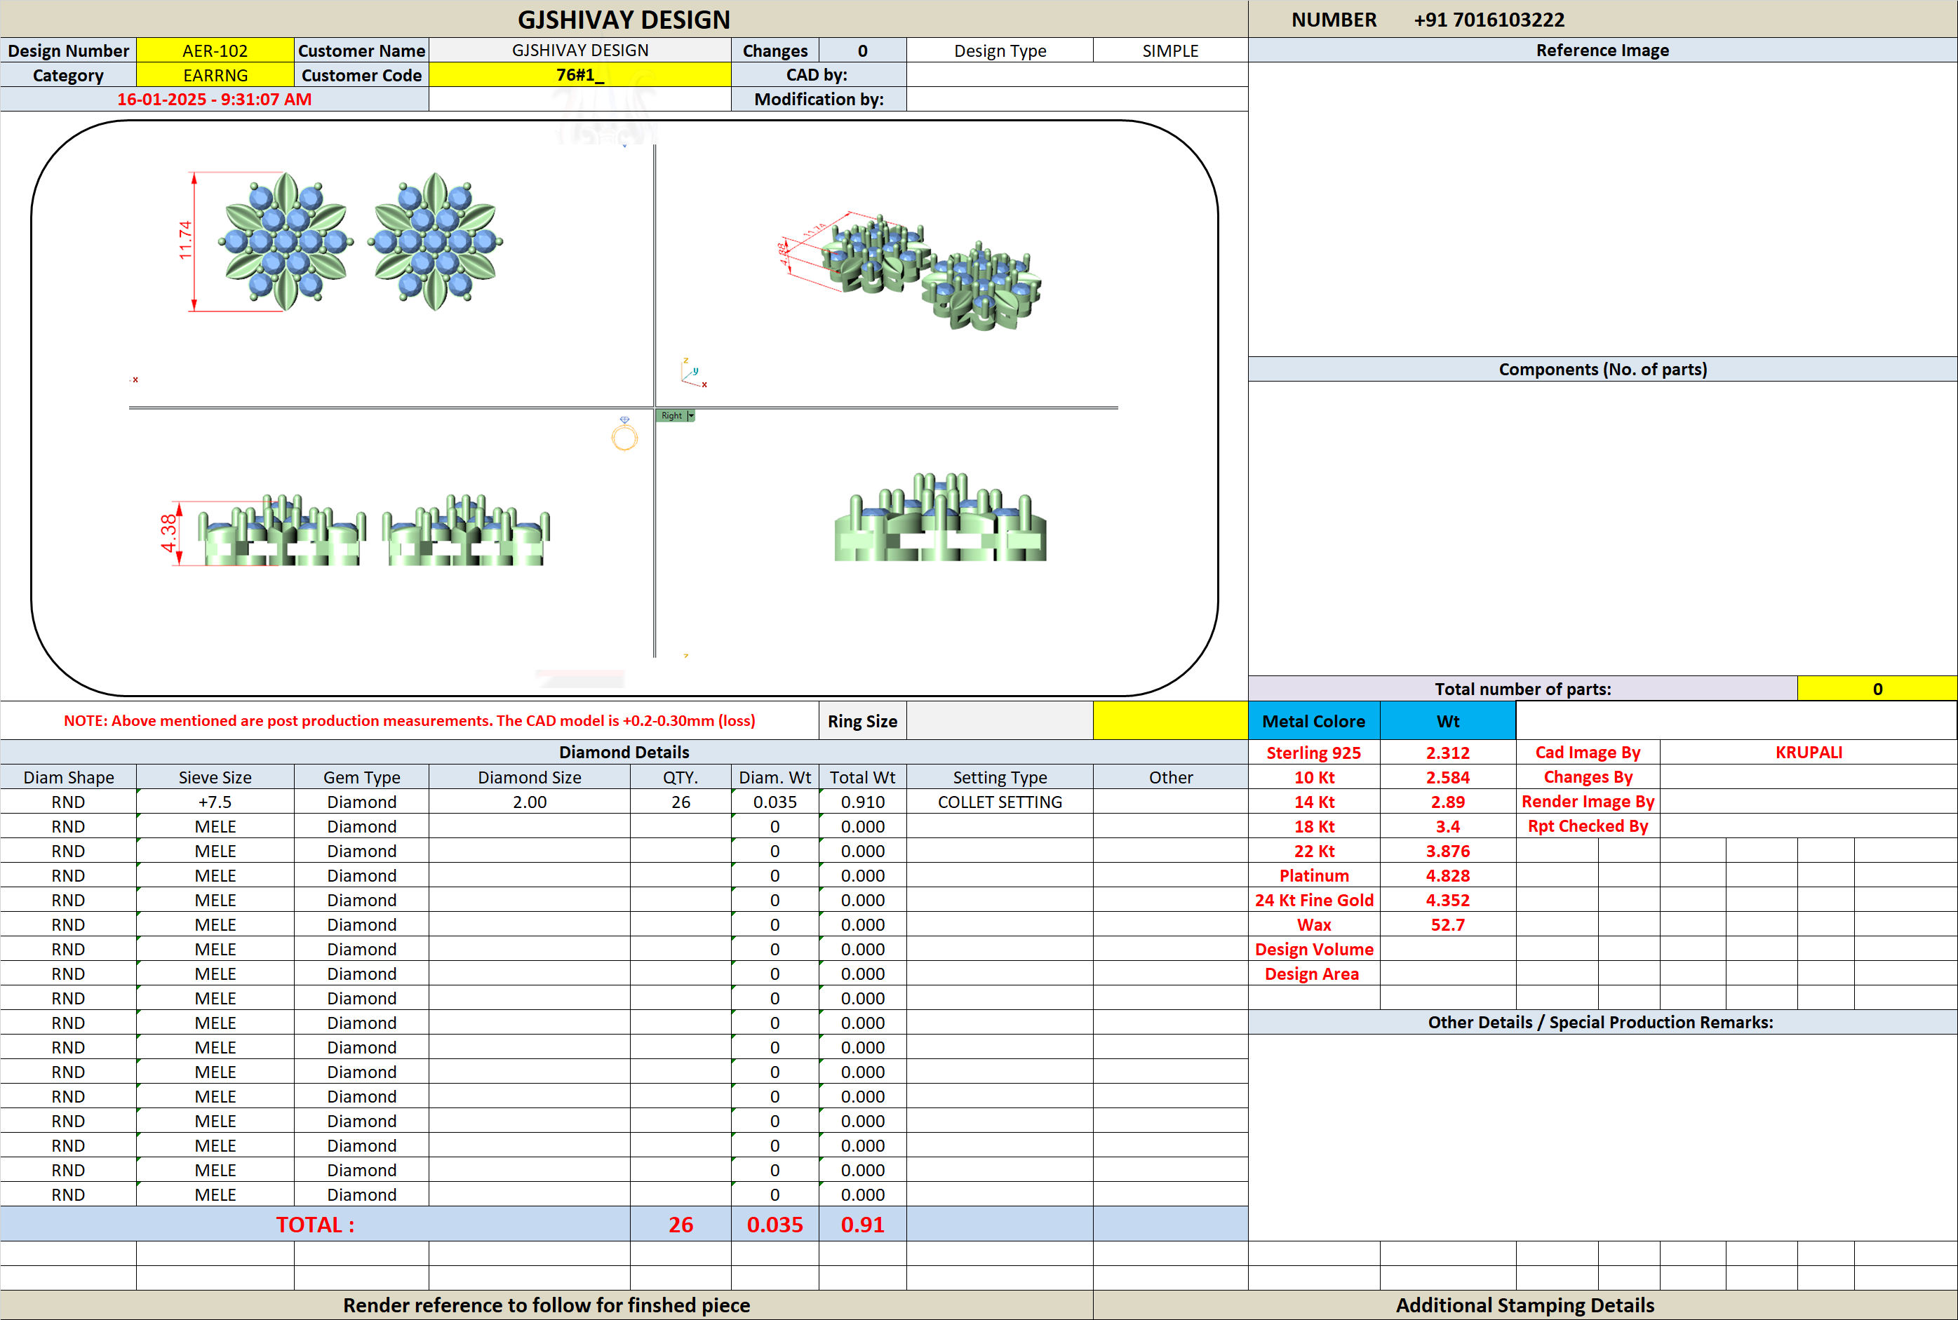Click the perspective 3D earring render

point(911,270)
